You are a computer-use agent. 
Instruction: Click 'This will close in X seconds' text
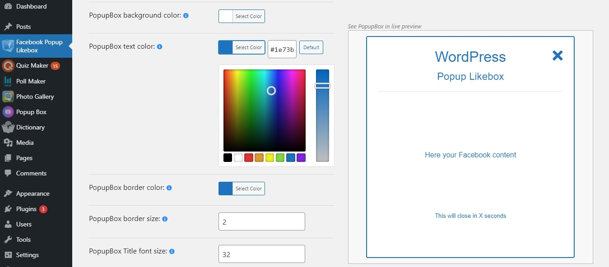click(470, 216)
